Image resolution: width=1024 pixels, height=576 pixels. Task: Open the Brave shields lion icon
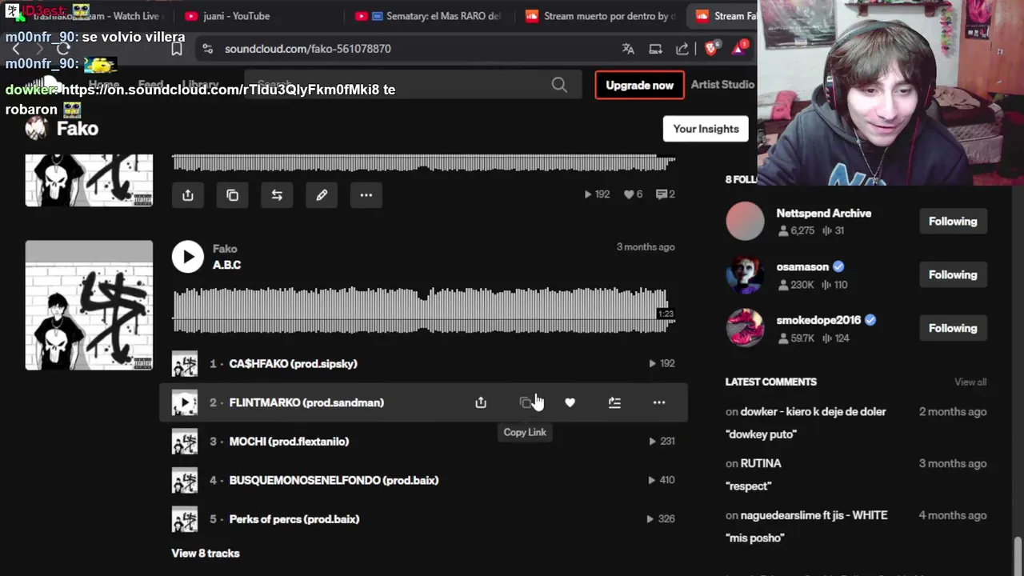pyautogui.click(x=711, y=49)
